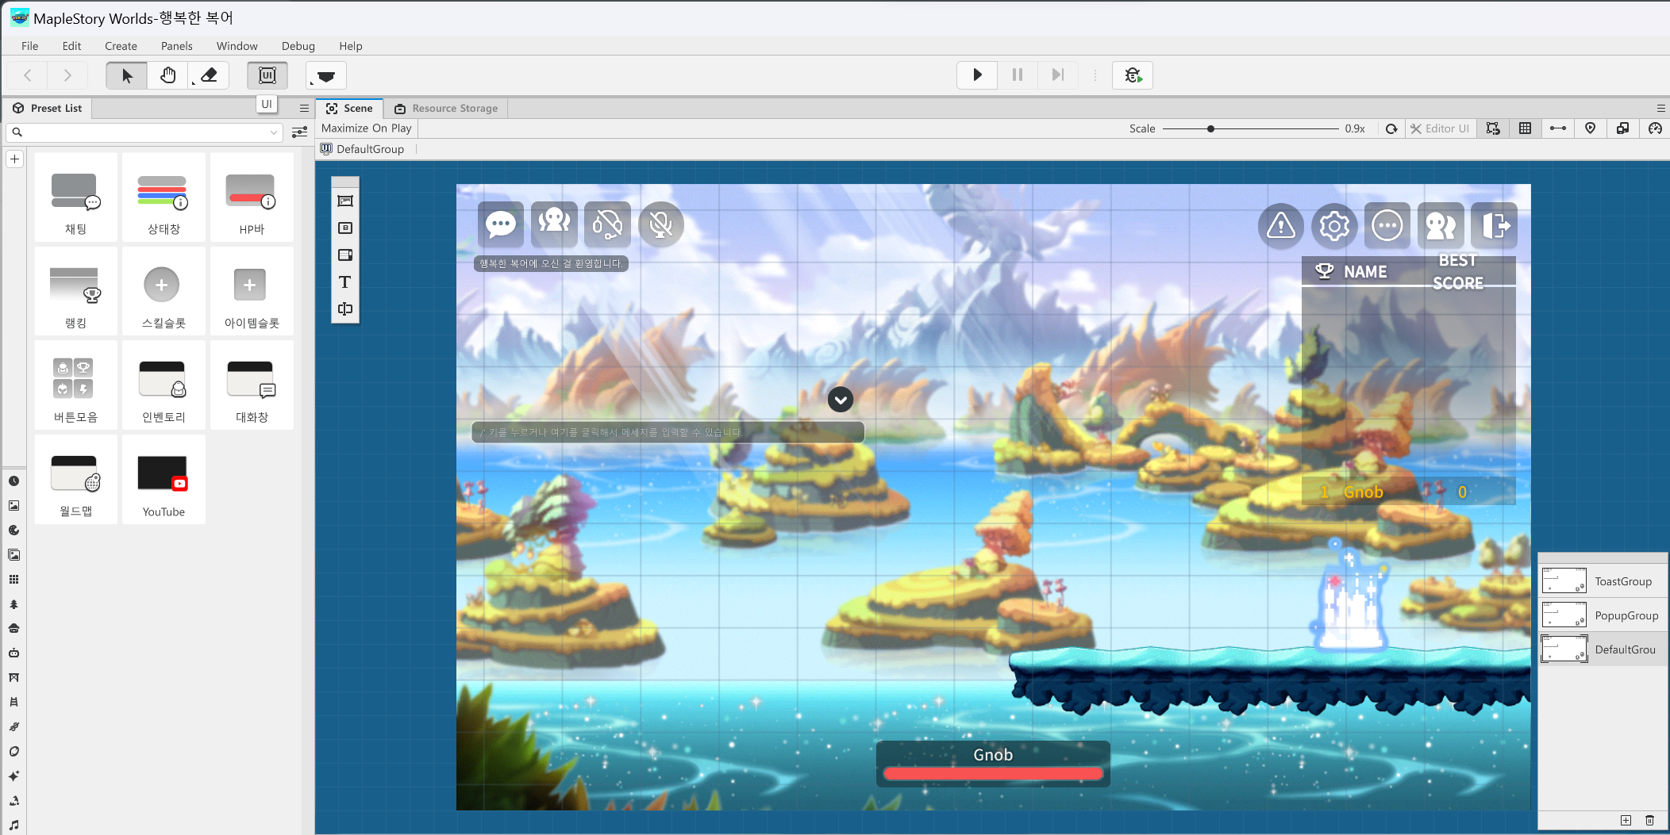Toggle the location pin play icon
The image size is (1670, 835).
pos(1590,128)
